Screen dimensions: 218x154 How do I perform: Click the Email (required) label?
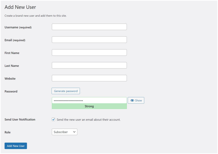point(15,40)
